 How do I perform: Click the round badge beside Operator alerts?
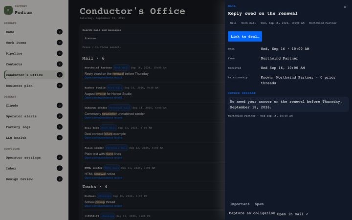point(60,116)
